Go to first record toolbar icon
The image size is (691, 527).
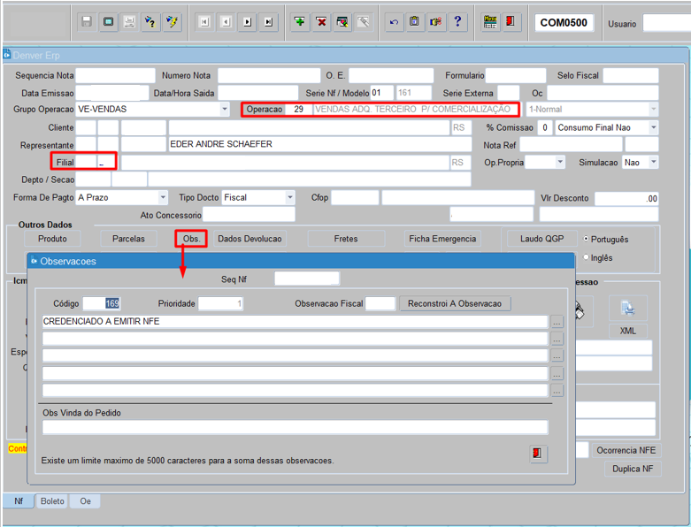point(204,22)
